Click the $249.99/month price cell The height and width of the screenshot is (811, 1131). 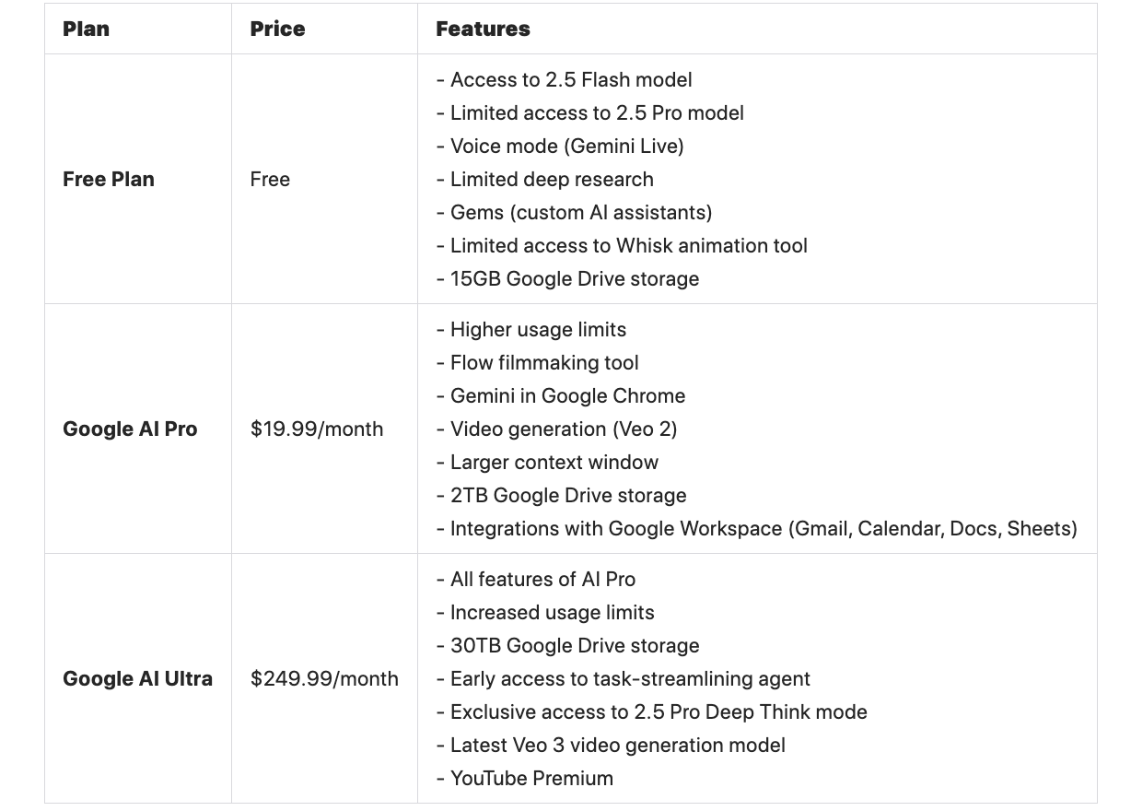click(x=324, y=678)
